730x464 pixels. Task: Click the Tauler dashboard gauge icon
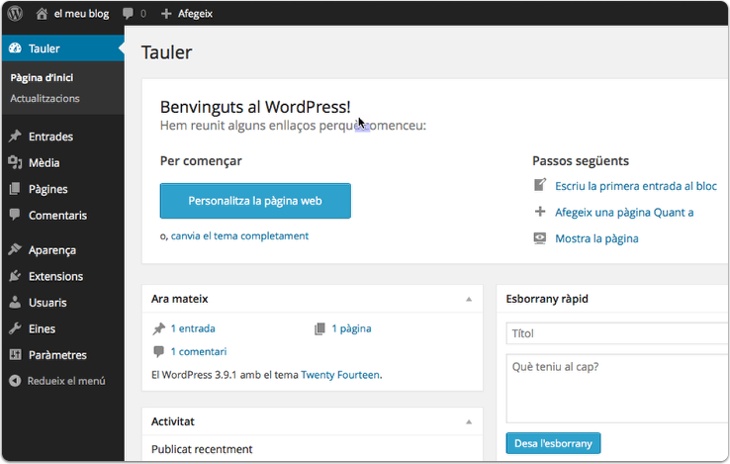click(x=15, y=48)
